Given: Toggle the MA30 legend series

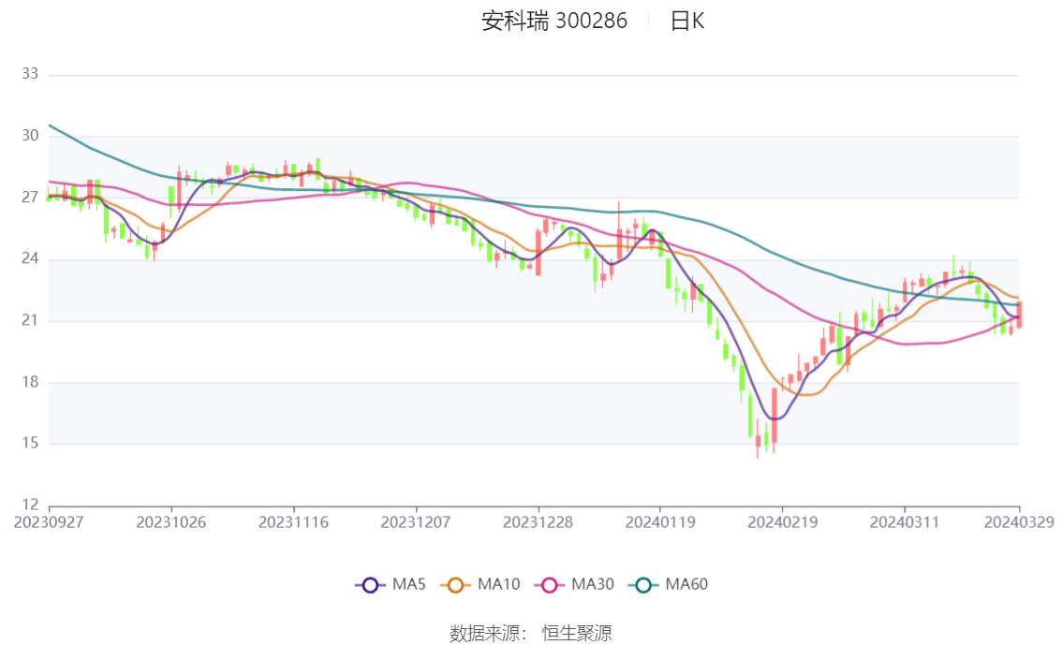Looking at the screenshot, I should 574,584.
